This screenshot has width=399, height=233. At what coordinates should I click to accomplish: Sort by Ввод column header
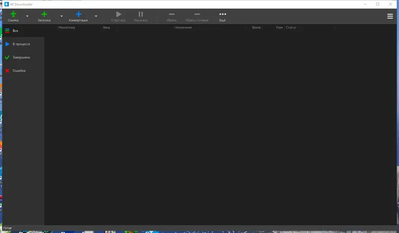tap(107, 27)
